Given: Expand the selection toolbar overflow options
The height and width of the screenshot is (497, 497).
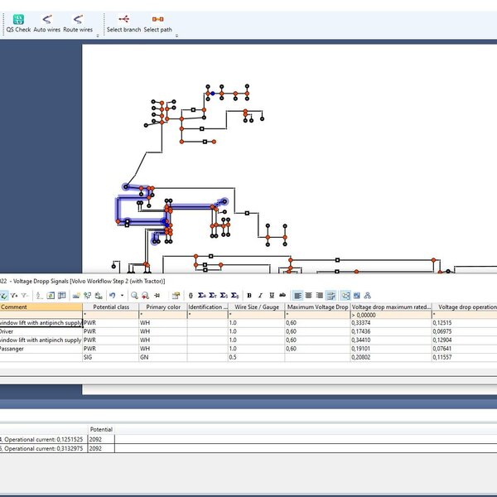Looking at the screenshot, I should pos(176,36).
